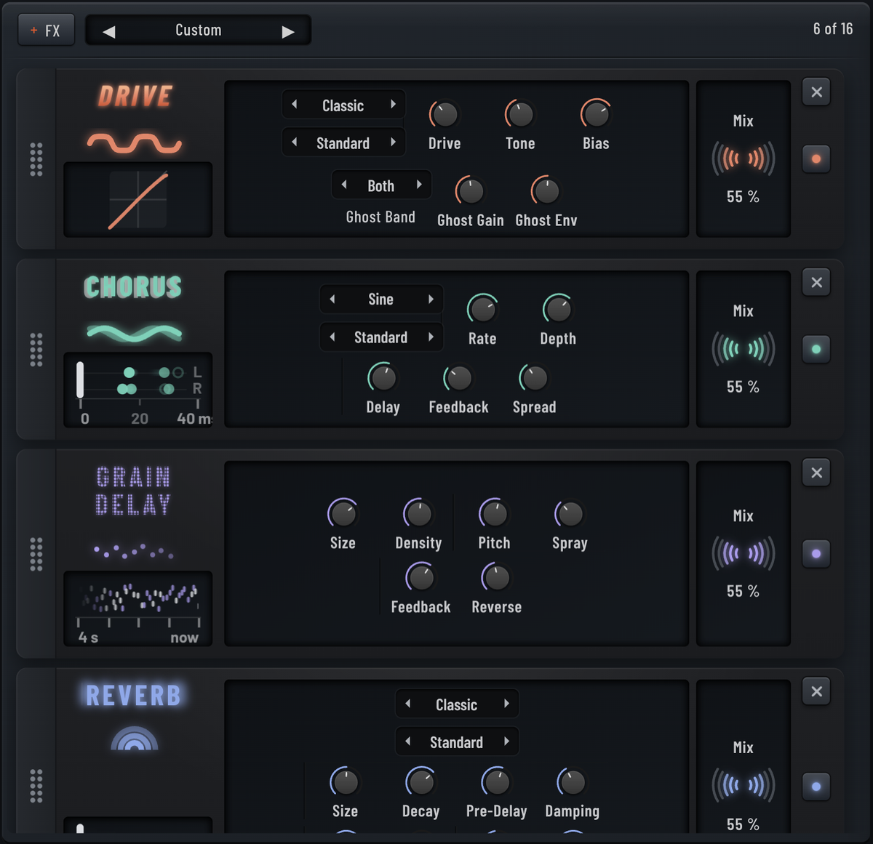Click the Chorus Depth knob
The image size is (873, 844).
[558, 309]
